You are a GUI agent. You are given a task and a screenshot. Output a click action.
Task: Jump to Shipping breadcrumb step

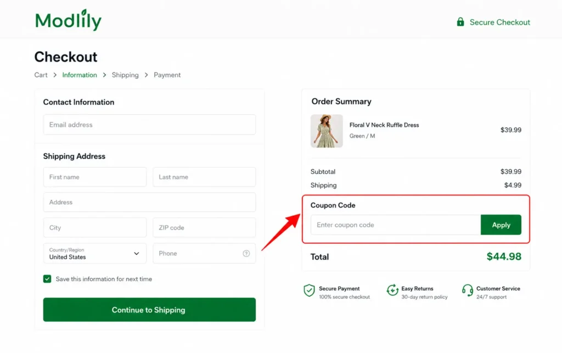coord(125,75)
